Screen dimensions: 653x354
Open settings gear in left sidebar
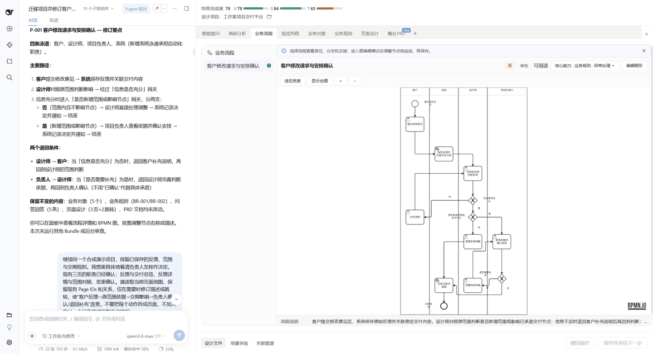[x=10, y=342]
